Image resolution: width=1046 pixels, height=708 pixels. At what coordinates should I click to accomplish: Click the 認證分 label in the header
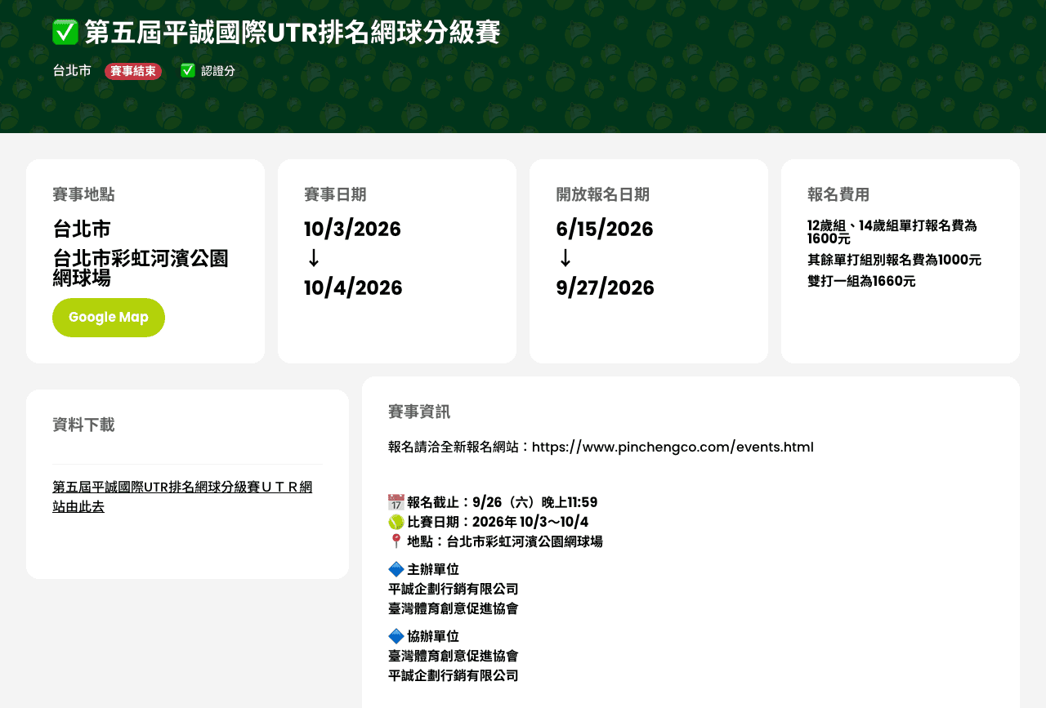[x=218, y=71]
